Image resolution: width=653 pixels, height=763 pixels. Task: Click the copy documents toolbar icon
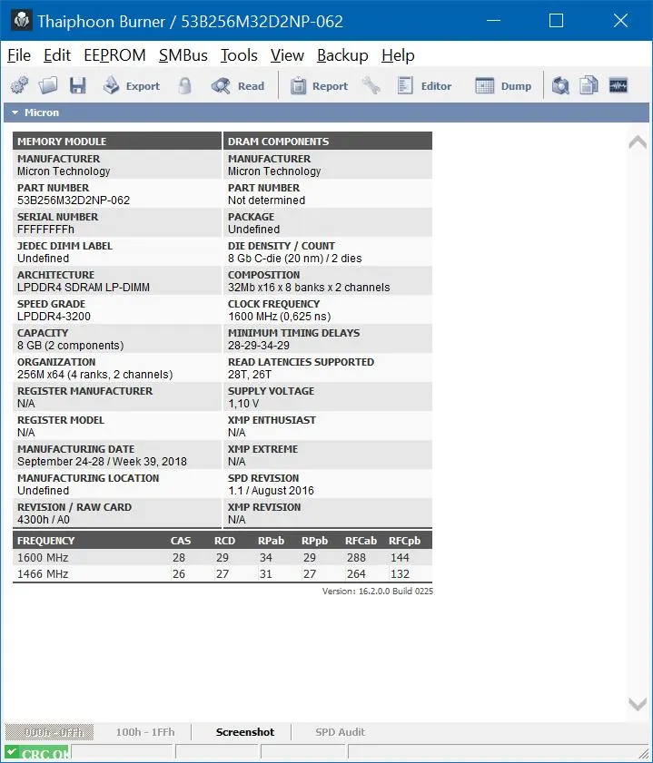[x=589, y=86]
